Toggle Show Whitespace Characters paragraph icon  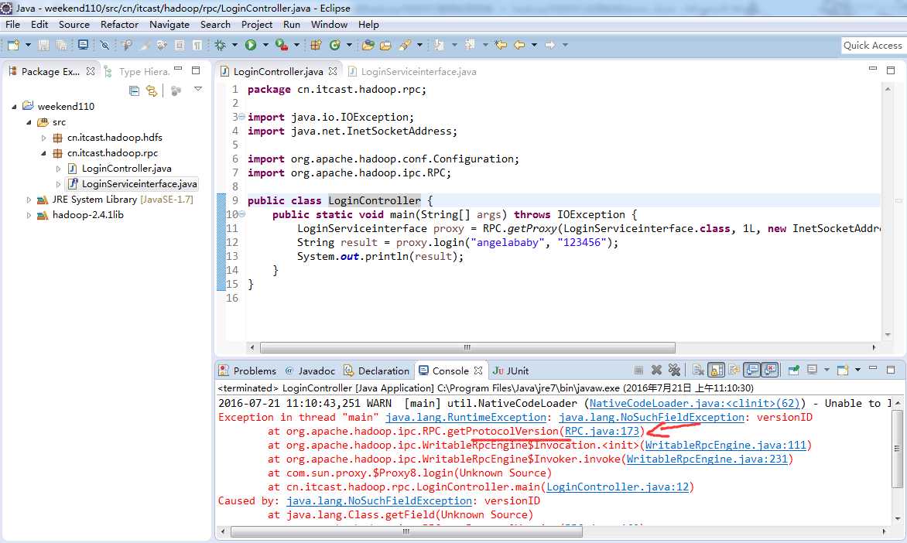tap(197, 45)
